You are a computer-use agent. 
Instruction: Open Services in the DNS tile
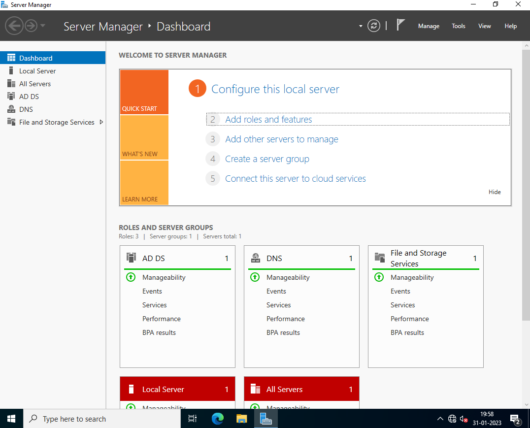(278, 305)
